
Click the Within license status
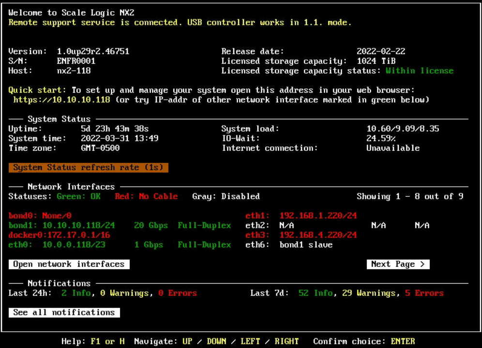[420, 71]
